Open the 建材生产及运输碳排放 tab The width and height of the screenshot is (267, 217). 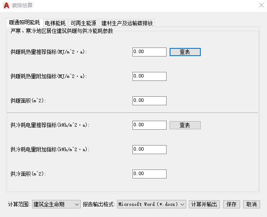click(x=127, y=23)
